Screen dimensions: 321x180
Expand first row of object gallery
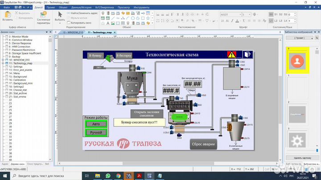[x=152, y=13]
